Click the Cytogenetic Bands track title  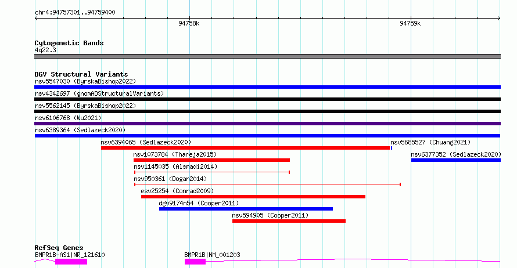pyautogui.click(x=69, y=43)
